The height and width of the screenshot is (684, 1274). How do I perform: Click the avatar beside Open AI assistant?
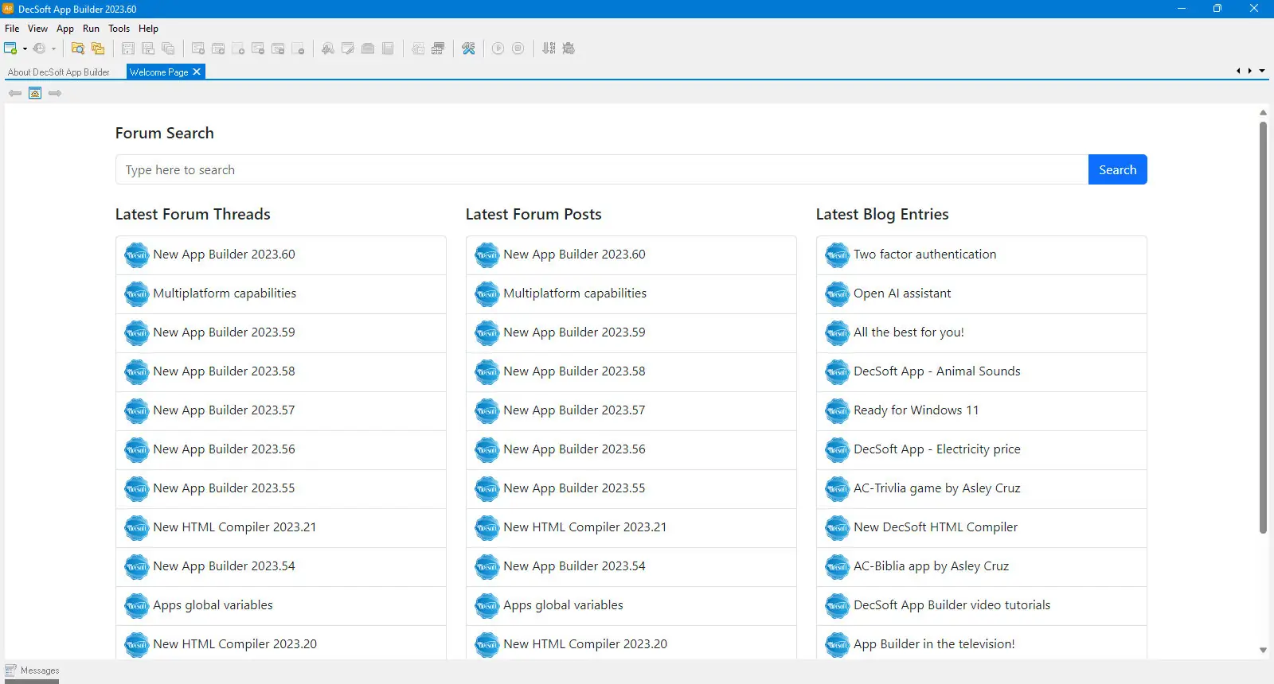coord(838,294)
